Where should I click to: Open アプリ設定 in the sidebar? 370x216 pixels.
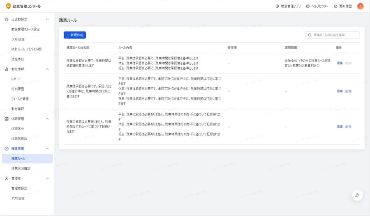pyautogui.click(x=18, y=198)
